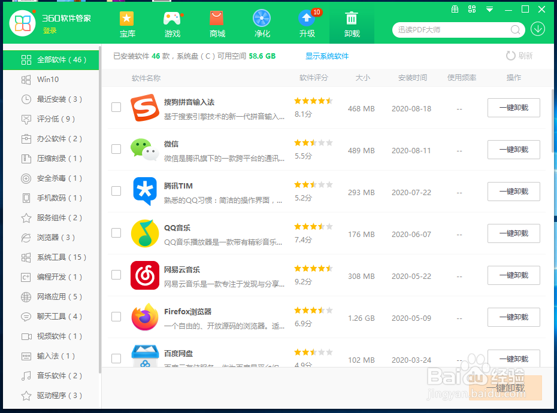557x413 pixels.
Task: Select 驱动程序 star icon category
Action: tap(26, 396)
